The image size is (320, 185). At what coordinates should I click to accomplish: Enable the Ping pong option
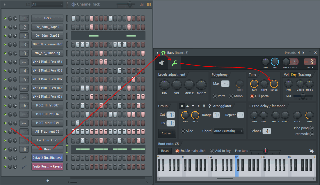coord(312,128)
